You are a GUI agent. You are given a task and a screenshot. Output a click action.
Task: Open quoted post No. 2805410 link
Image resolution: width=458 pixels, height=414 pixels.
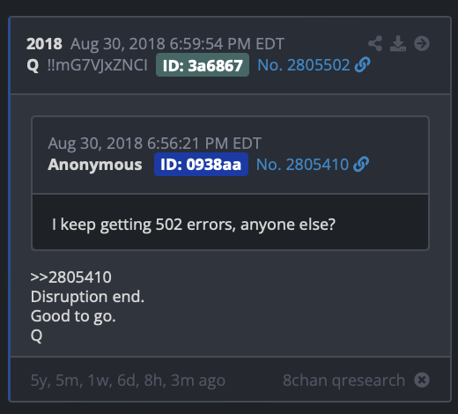pyautogui.click(x=302, y=164)
